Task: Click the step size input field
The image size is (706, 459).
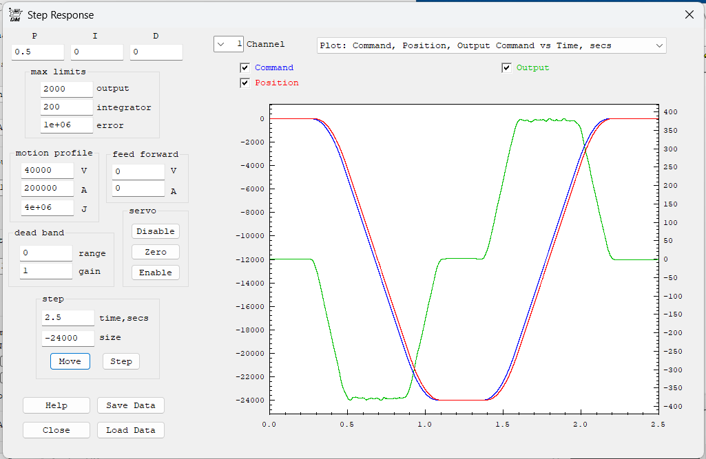Action: [x=68, y=338]
